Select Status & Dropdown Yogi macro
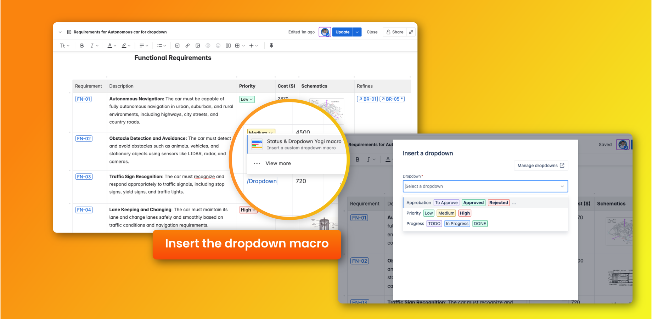652x319 pixels. coord(296,144)
